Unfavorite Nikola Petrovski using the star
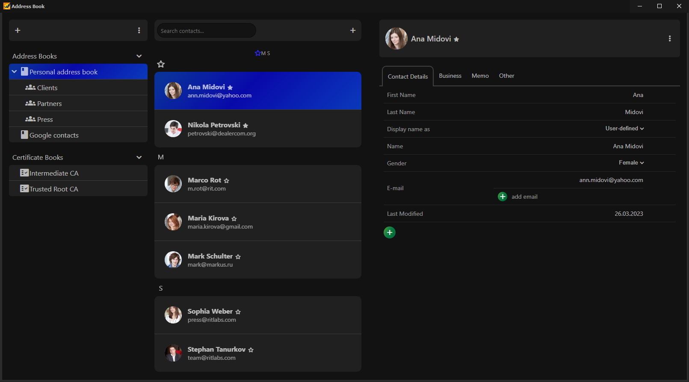Screen dimensions: 689x382 (x=245, y=126)
